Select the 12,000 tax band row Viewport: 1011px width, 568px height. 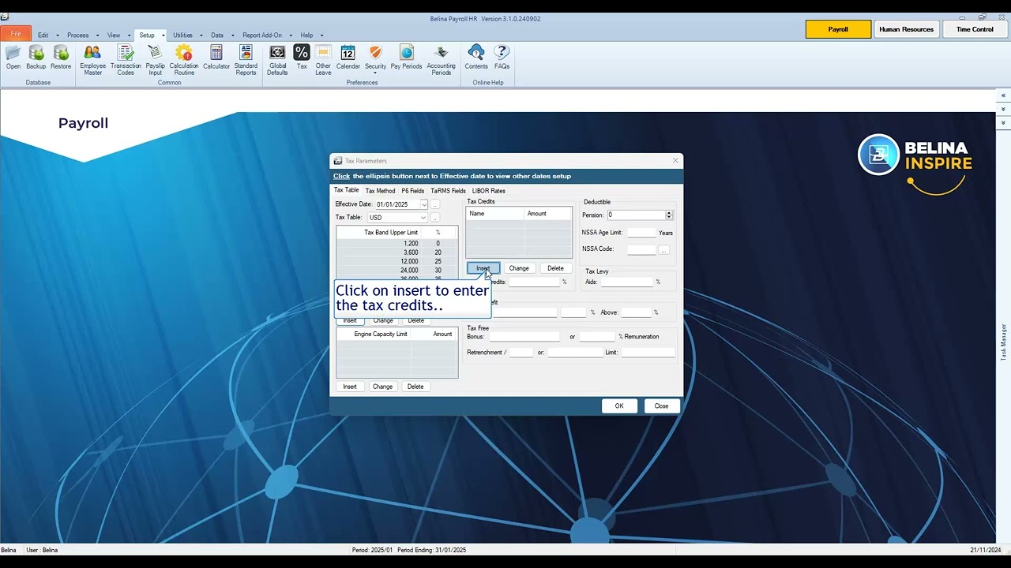click(x=397, y=261)
